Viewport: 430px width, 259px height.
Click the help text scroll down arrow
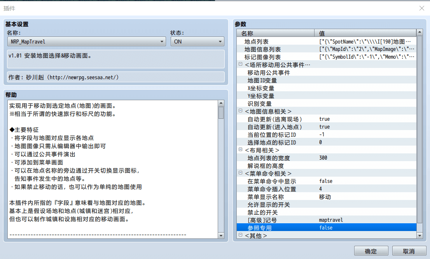tap(221, 235)
